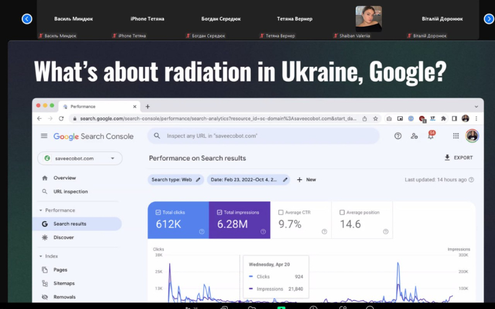Open a new browser tab with plus
Image resolution: width=495 pixels, height=309 pixels.
147,106
